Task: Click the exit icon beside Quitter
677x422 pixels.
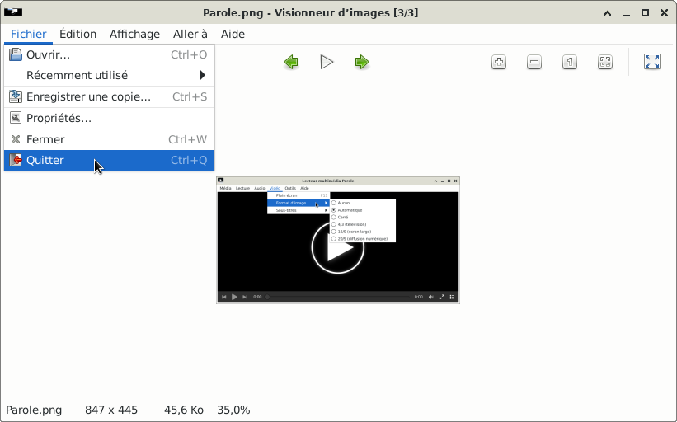Action: pos(16,160)
